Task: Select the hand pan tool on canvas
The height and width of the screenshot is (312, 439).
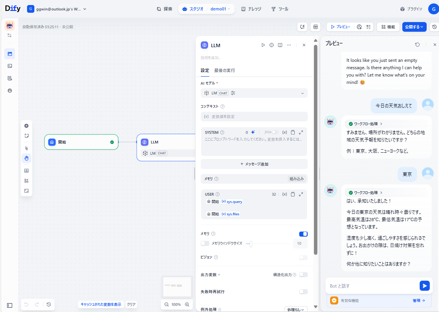Action: pos(26,158)
